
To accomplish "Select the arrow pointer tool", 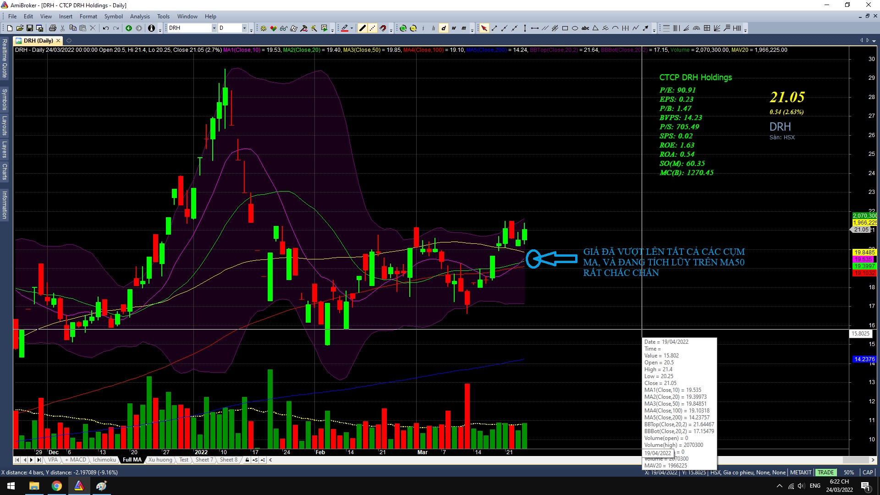I will coord(484,28).
